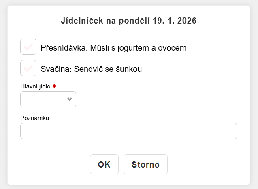Click the 'Hlavní jídlo' field label
Viewport: 258px width, 189px height.
pyautogui.click(x=35, y=86)
